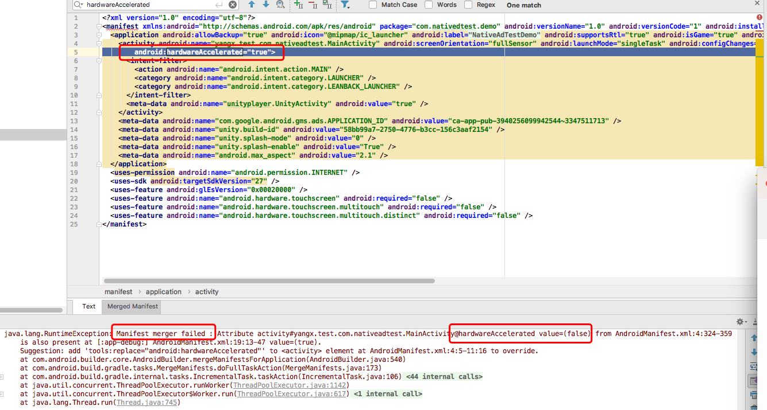
Task: Click the uses-permission INTERNET line
Action: click(236, 173)
